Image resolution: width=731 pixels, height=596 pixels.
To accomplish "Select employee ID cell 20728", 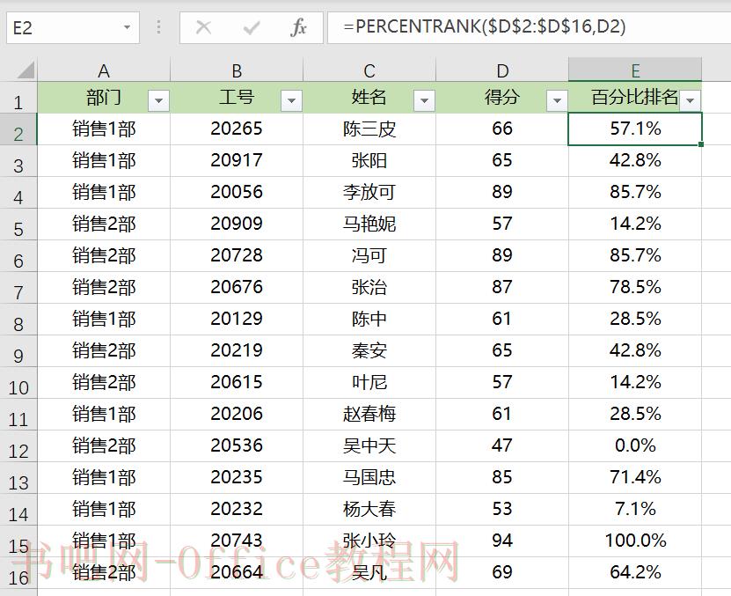I will [x=237, y=256].
